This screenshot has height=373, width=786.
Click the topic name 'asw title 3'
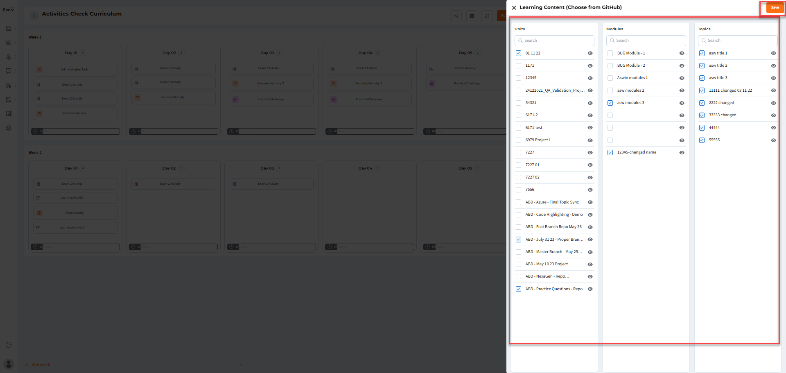(x=718, y=78)
